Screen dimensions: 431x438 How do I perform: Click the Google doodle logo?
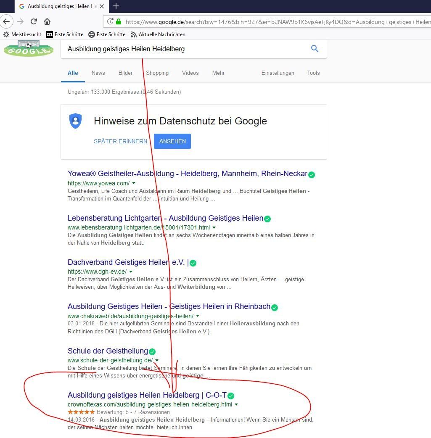pos(29,48)
